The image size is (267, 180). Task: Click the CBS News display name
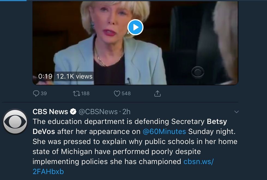click(50, 112)
